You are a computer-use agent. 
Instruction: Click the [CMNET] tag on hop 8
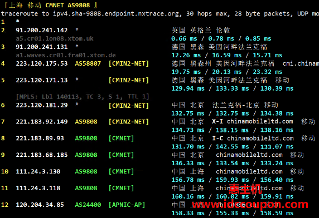coord(121,138)
